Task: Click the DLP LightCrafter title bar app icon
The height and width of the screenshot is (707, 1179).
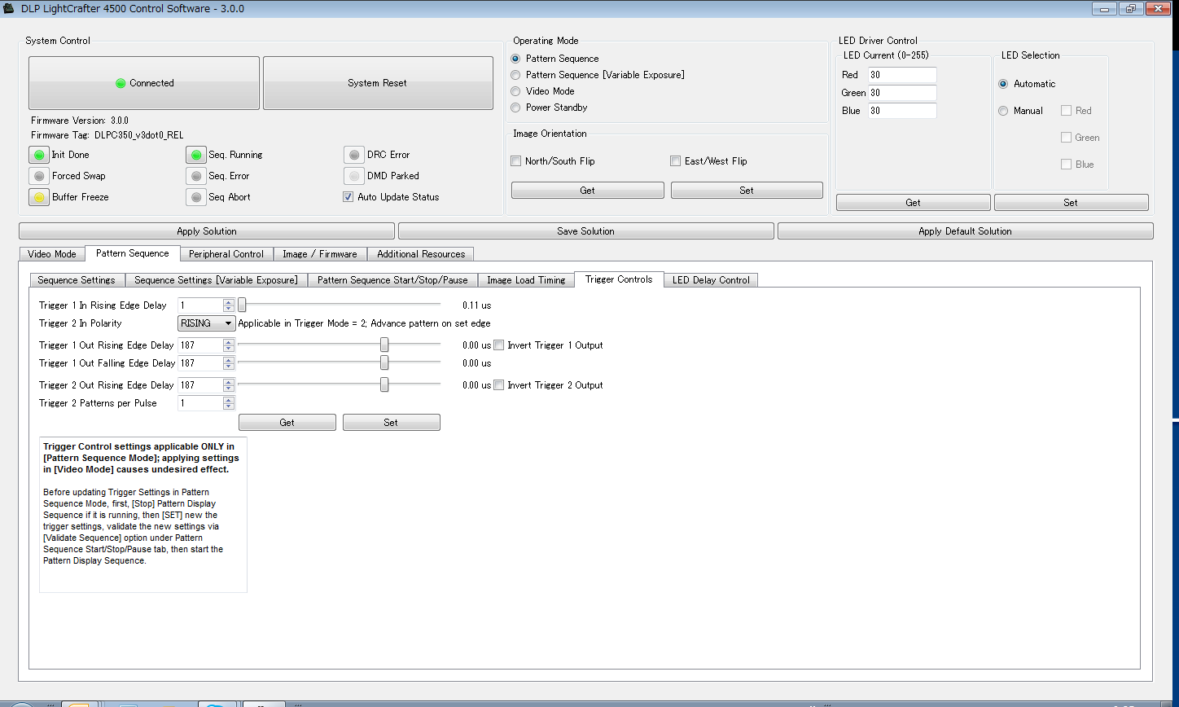Action: (9, 9)
